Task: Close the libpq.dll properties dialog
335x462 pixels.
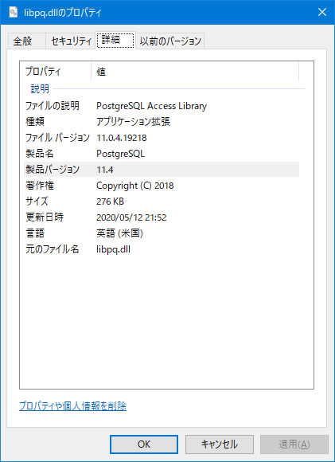Action: pyautogui.click(x=322, y=13)
